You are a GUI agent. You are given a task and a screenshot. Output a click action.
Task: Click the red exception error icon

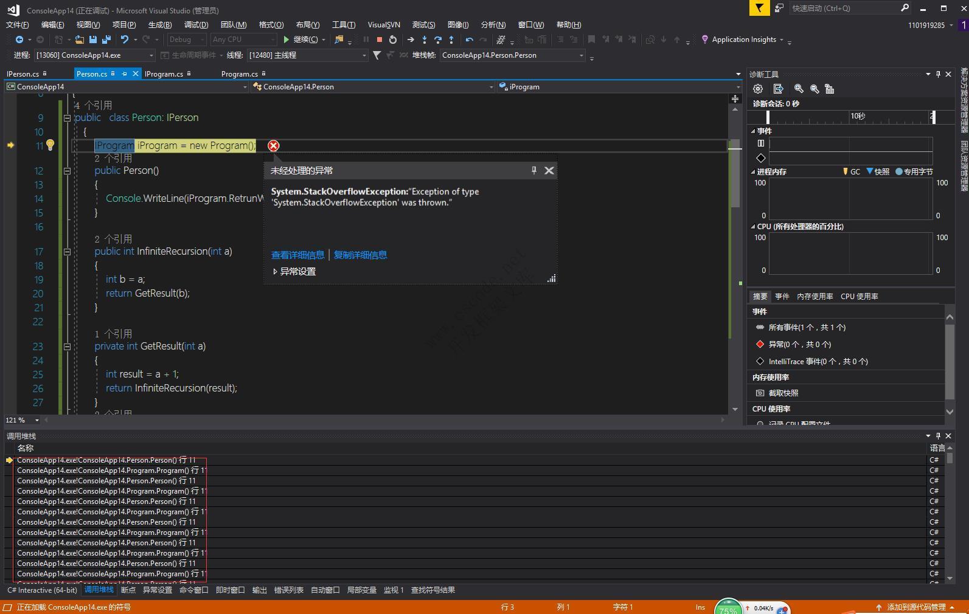click(274, 146)
